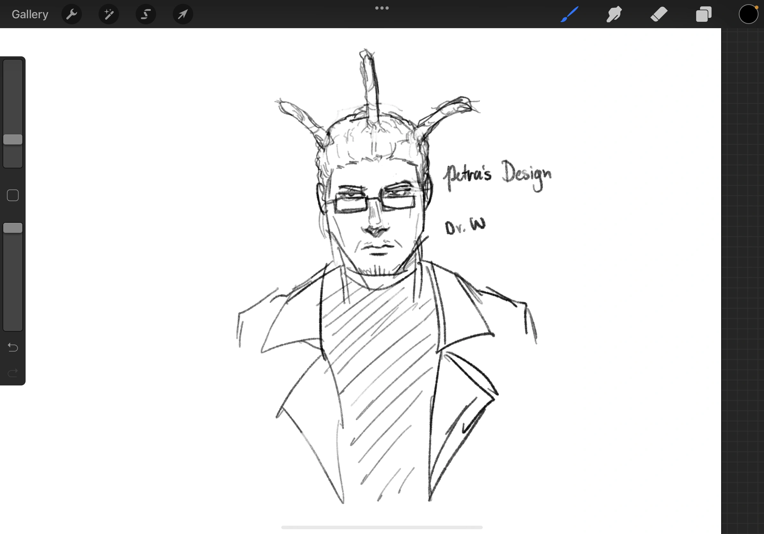Image resolution: width=764 pixels, height=534 pixels.
Task: Open the Actions wrench menu
Action: (72, 14)
